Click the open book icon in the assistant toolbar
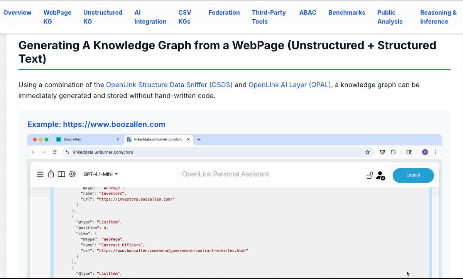Viewport: 463px width, 279px height. [x=61, y=174]
